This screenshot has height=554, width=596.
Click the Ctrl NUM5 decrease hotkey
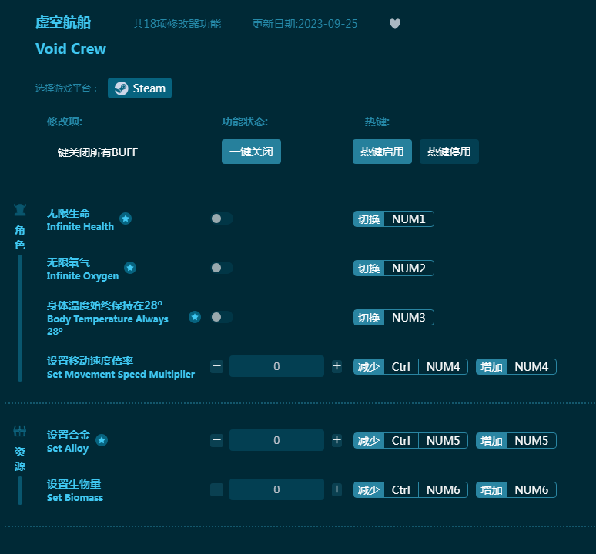(x=410, y=441)
